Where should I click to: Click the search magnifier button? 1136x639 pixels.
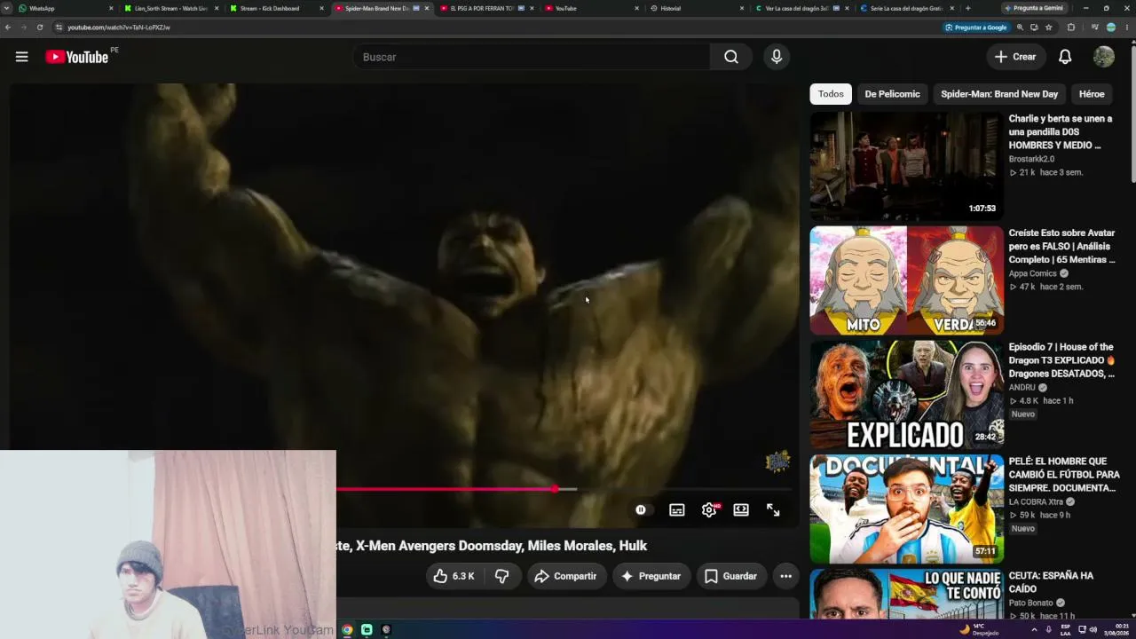730,57
